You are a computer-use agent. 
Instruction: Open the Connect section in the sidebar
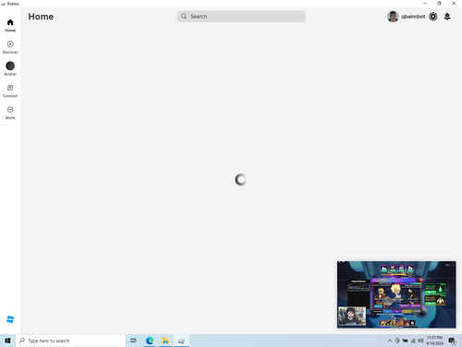click(10, 91)
